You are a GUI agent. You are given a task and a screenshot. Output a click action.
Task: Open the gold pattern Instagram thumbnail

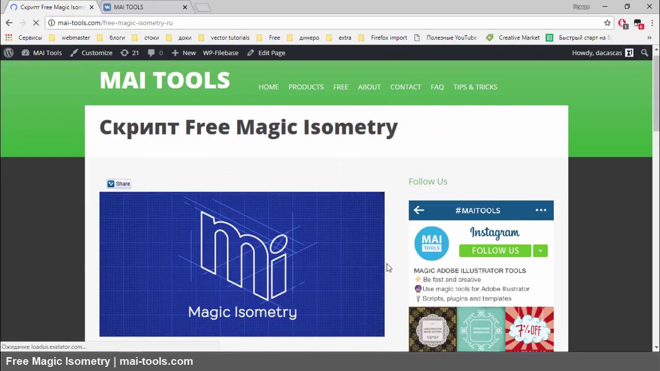coord(433,329)
